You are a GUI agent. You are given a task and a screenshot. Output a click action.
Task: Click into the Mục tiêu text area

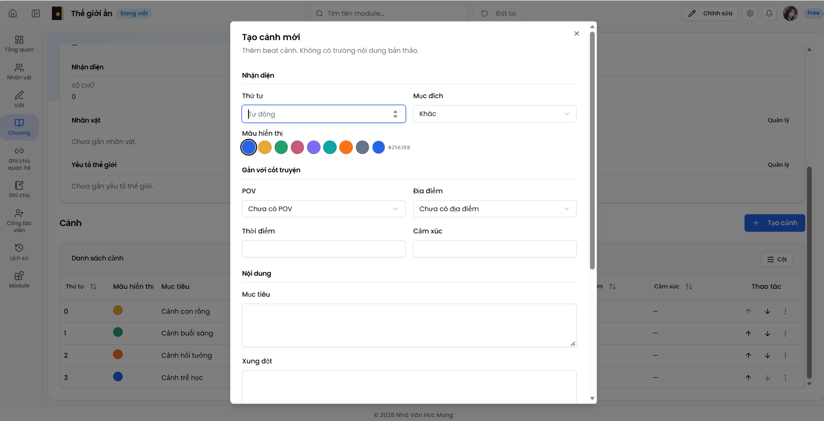pyautogui.click(x=409, y=325)
